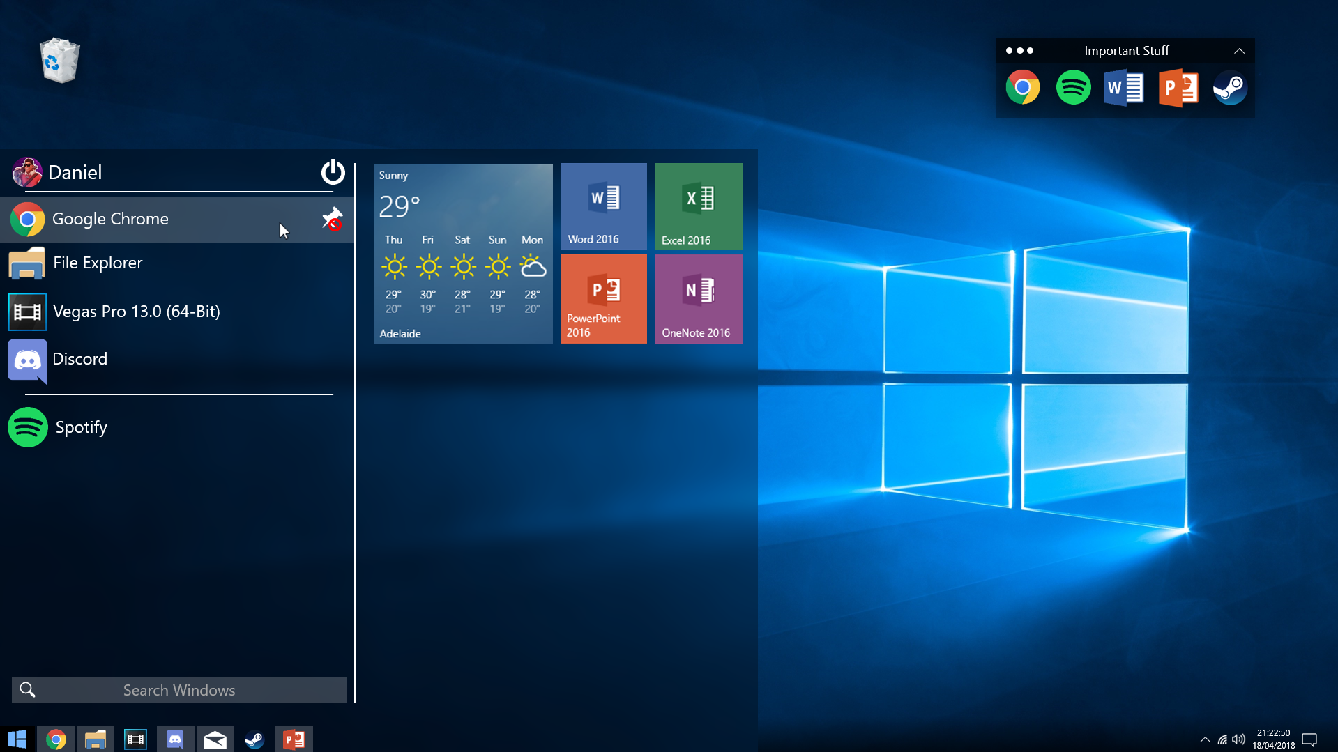
Task: Toggle the Windows Start button
Action: [x=17, y=739]
